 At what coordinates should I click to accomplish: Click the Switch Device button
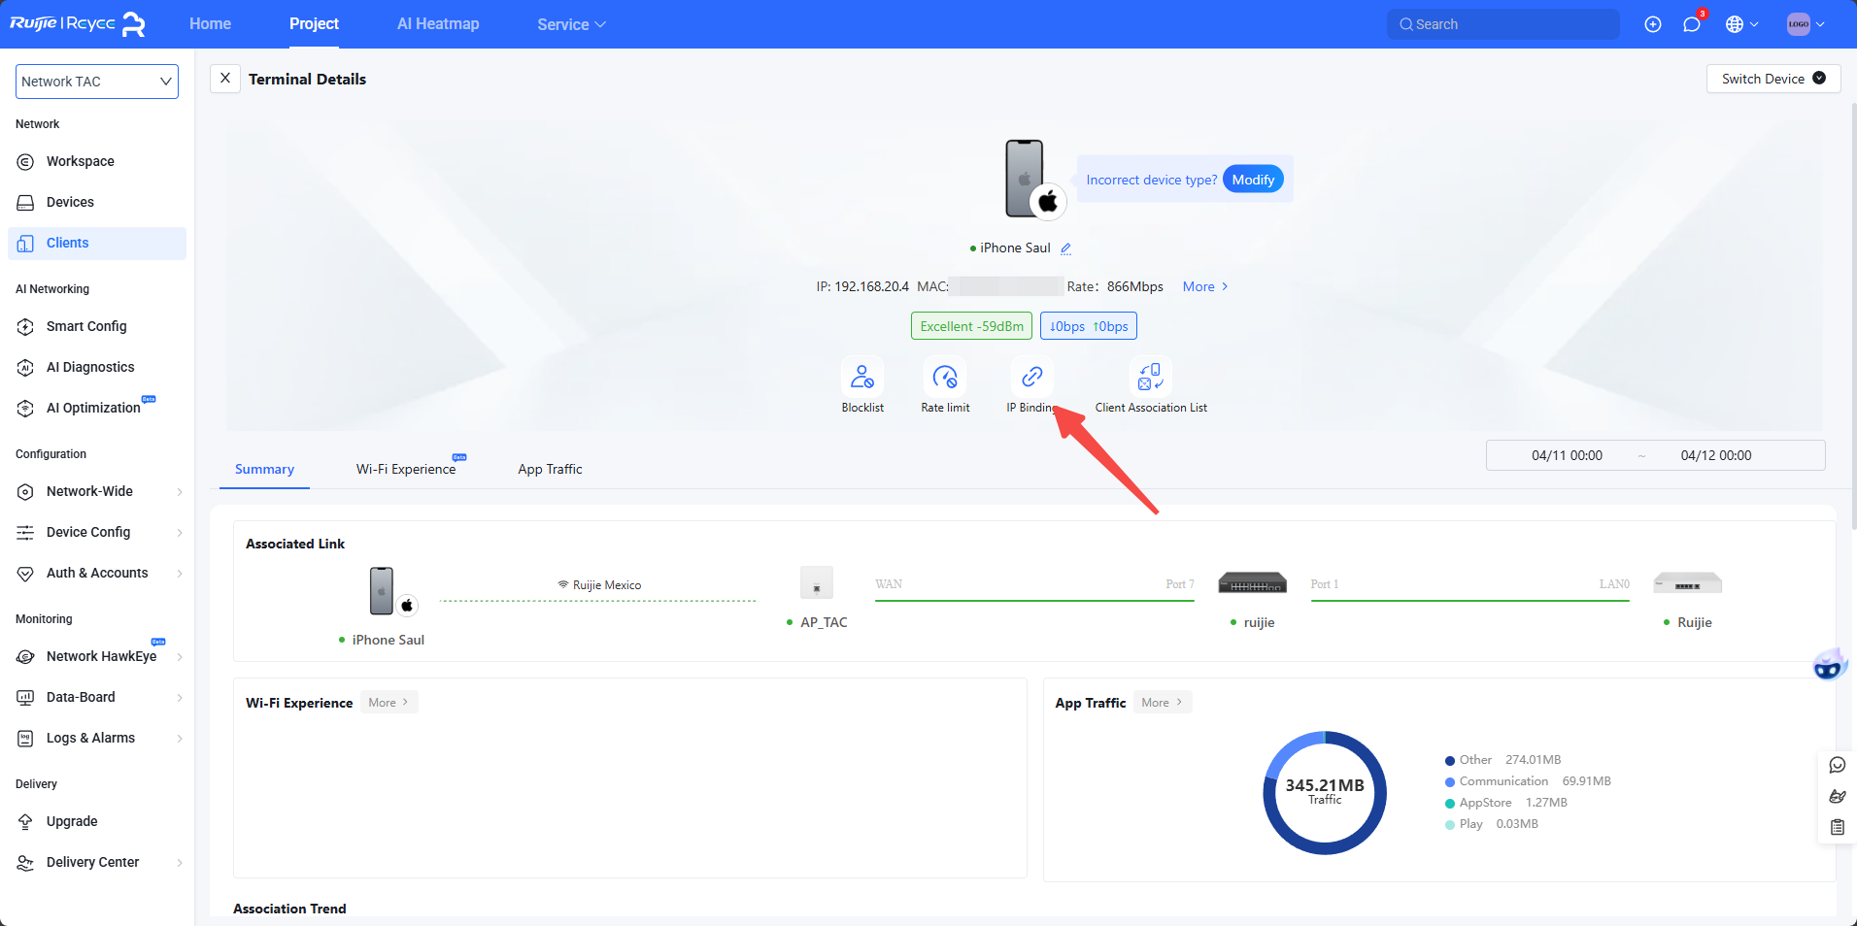click(x=1773, y=79)
